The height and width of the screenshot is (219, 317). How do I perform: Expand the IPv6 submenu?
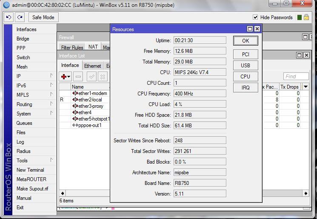coord(34,85)
